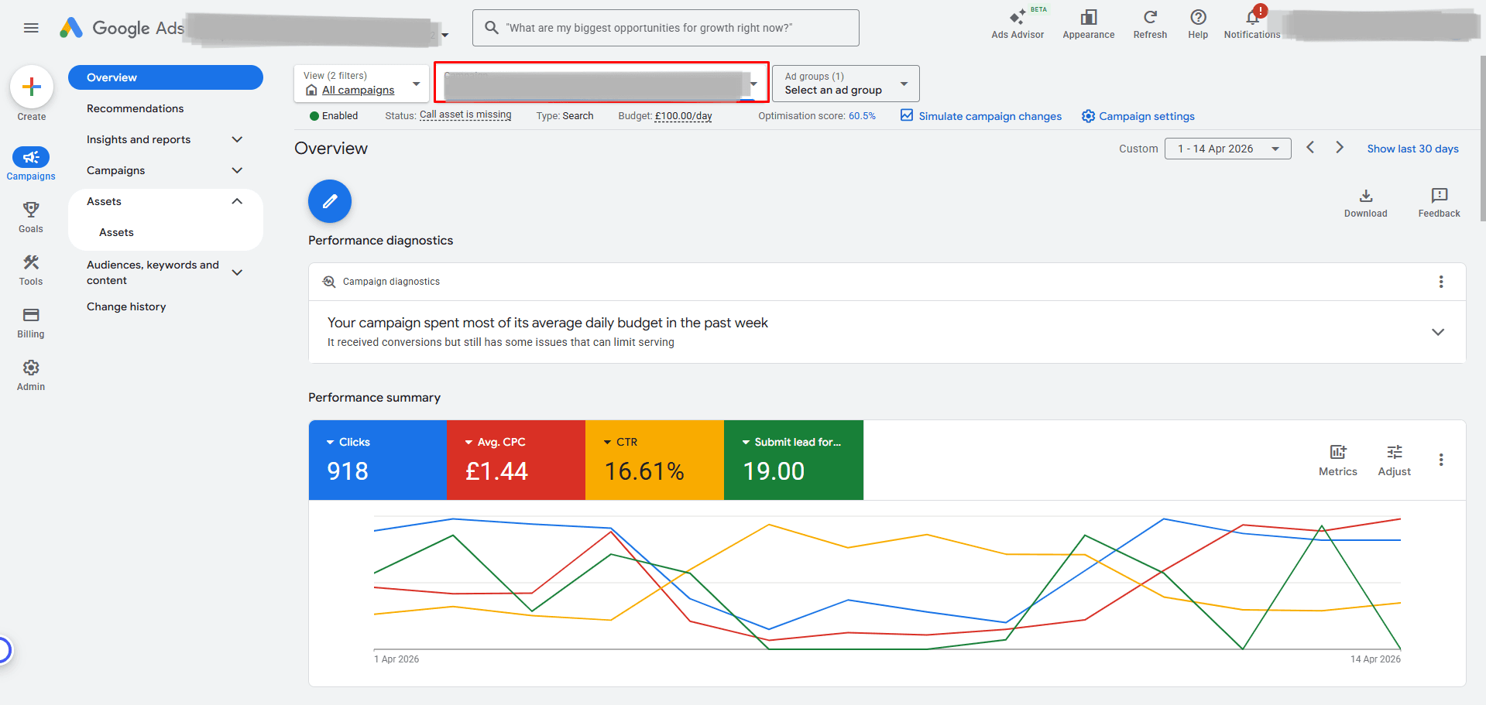The image size is (1486, 705).
Task: Expand Audiences, keywords and content
Action: click(237, 272)
